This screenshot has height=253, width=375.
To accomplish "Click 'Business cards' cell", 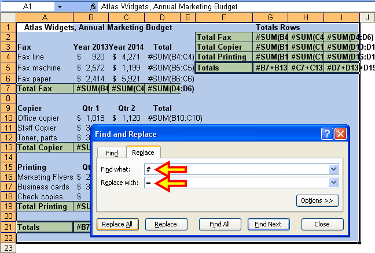I will coord(45,187).
